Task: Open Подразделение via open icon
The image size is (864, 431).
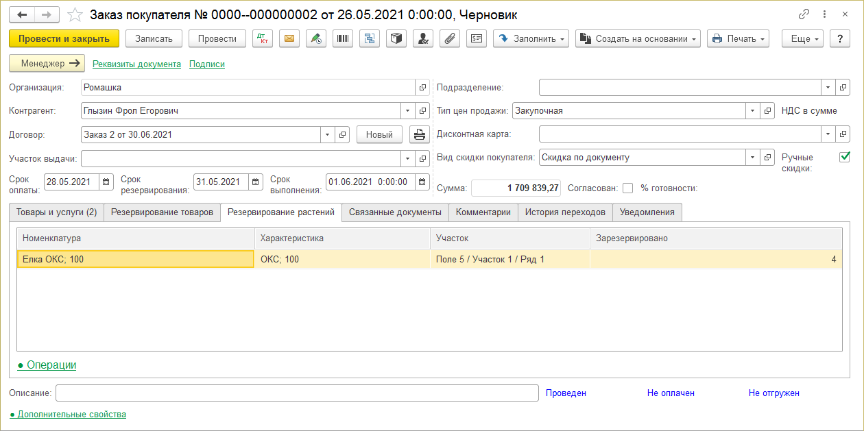Action: 843,88
